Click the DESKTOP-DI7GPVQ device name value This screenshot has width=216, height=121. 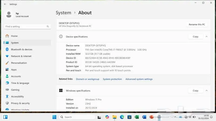95,45
